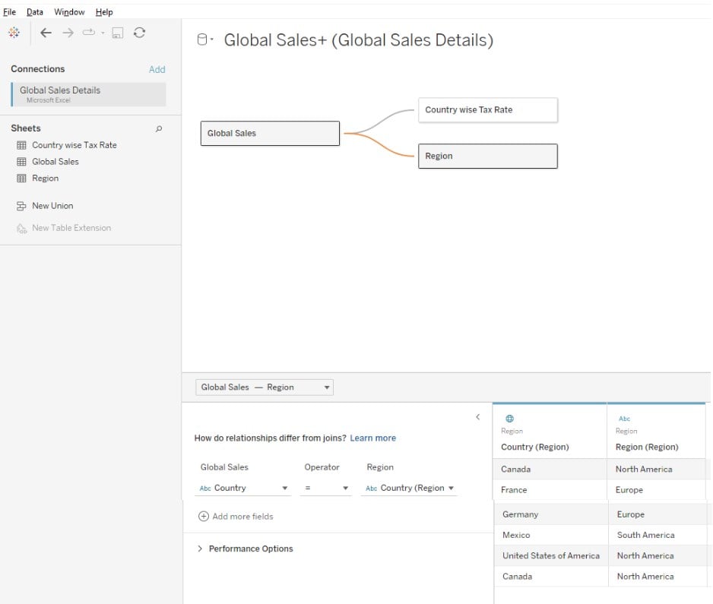
Task: Click the New Table Extension icon
Action: tap(21, 228)
